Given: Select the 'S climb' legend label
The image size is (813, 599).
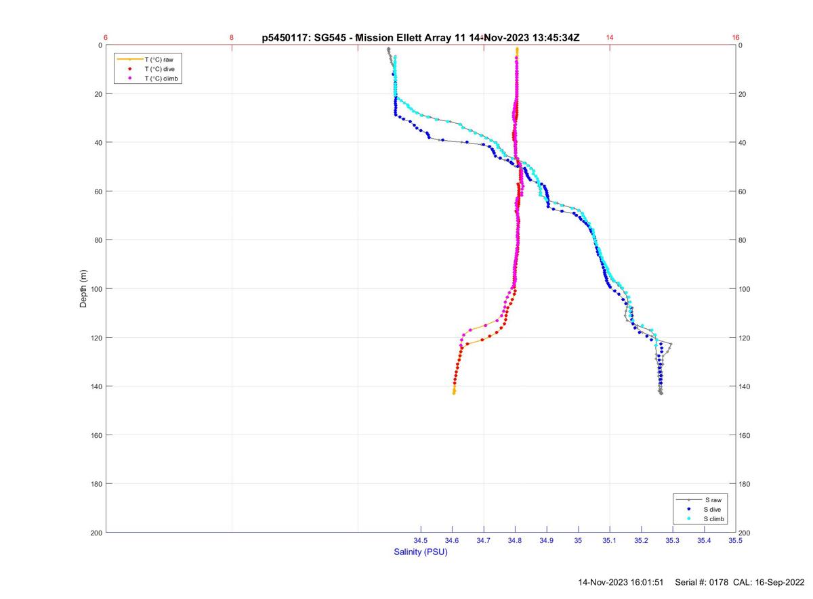Looking at the screenshot, I should click(x=714, y=518).
